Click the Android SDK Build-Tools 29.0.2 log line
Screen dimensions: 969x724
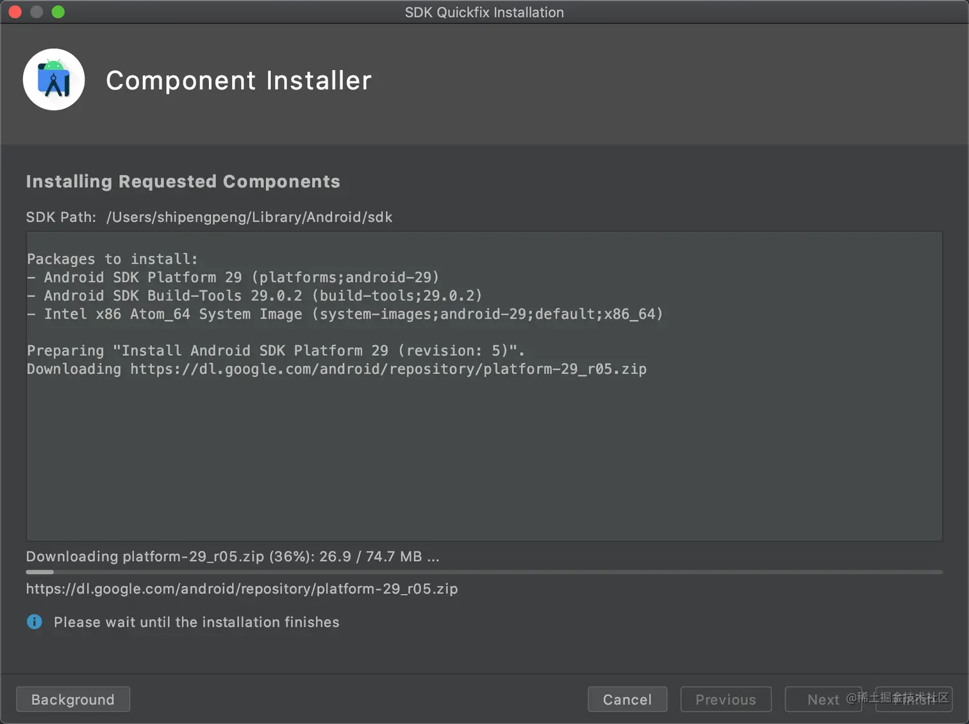coord(254,296)
